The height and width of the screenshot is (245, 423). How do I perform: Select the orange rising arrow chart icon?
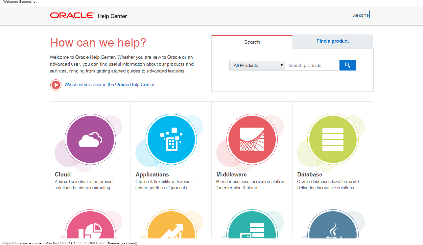click(x=171, y=224)
